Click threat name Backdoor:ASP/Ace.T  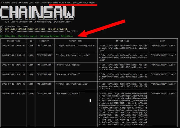(68, 74)
